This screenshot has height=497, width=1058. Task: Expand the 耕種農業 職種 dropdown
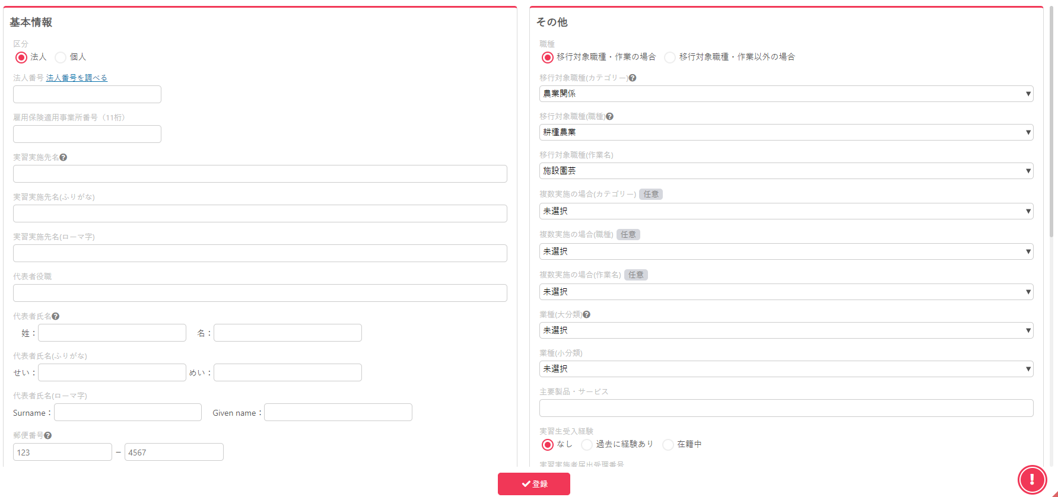click(786, 132)
